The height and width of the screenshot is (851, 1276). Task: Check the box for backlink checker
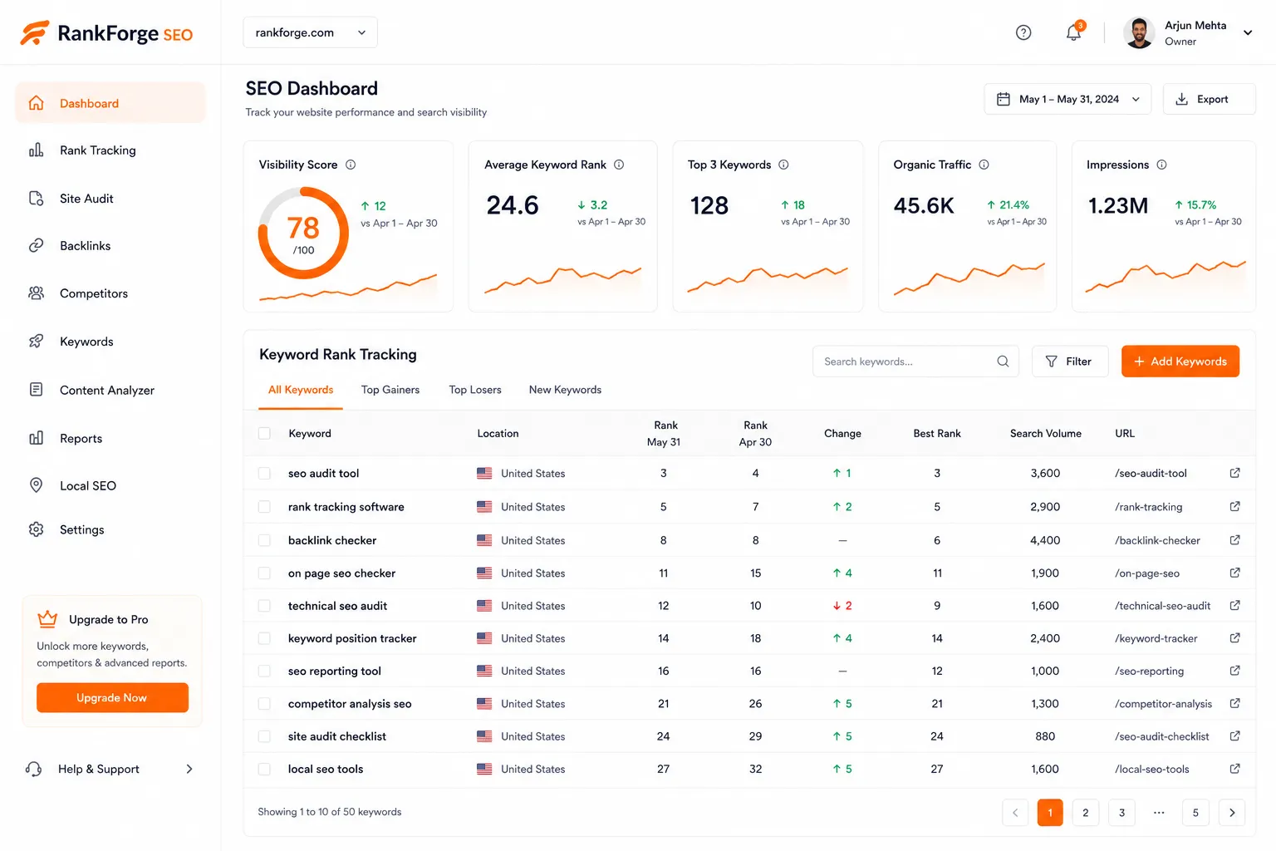pos(264,540)
